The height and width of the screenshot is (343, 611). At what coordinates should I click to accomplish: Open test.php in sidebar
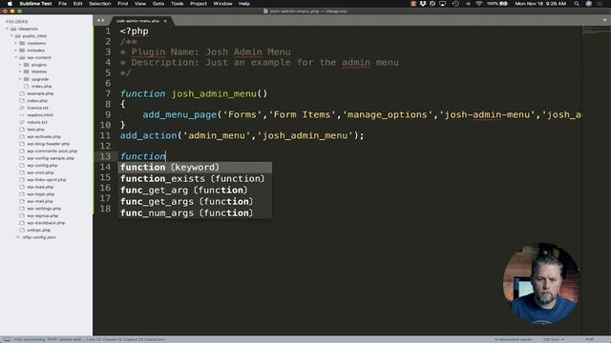point(35,130)
